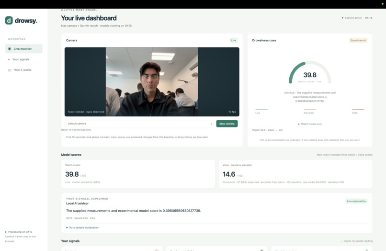Viewport: 386px width, 251px height.
Task: Click 'A LITTLE MORE AWARE.' tagline
Action: [79, 10]
